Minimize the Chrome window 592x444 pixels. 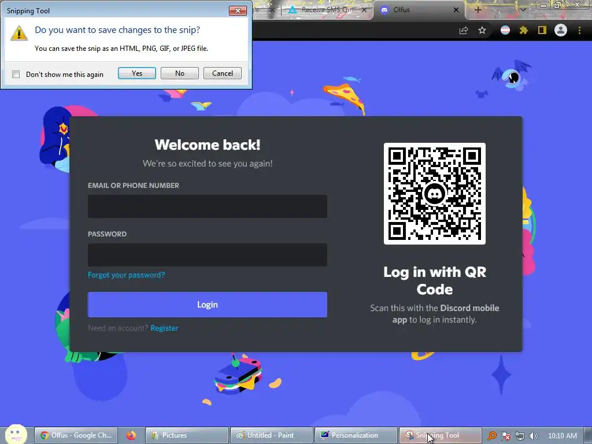point(543,5)
